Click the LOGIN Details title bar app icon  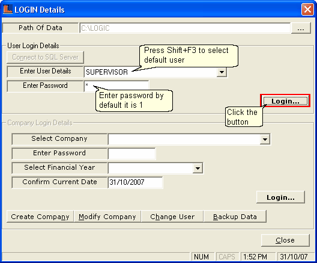(x=8, y=9)
